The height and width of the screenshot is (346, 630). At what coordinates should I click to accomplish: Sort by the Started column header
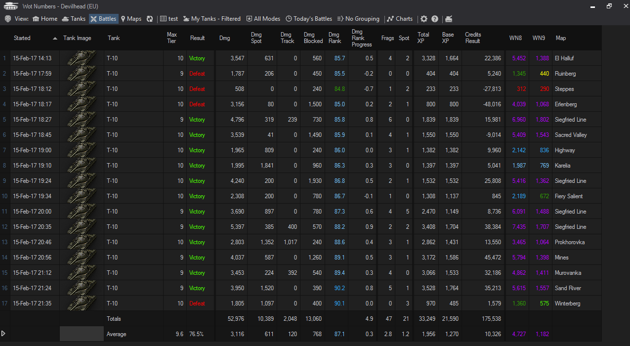coord(35,38)
